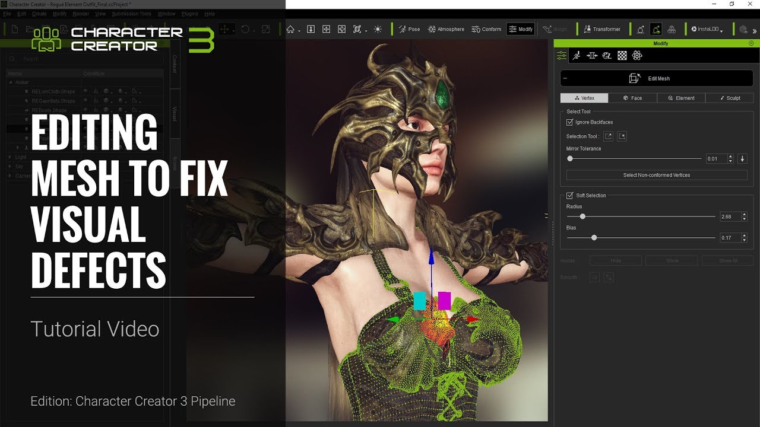Image resolution: width=760 pixels, height=427 pixels.
Task: Click the cyan plane handle on gizmo
Action: pyautogui.click(x=420, y=301)
